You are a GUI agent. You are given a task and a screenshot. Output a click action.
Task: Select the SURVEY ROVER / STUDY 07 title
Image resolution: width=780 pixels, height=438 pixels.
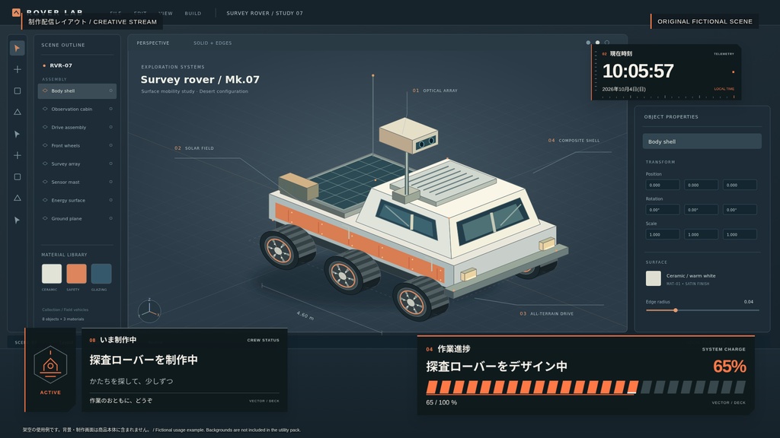(264, 14)
